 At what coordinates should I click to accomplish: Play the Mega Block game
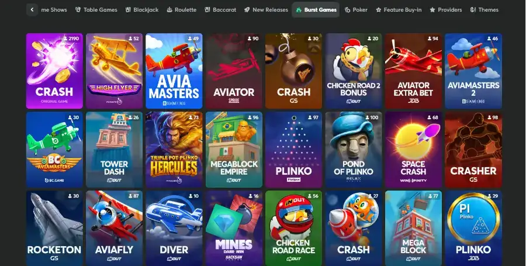(413, 229)
